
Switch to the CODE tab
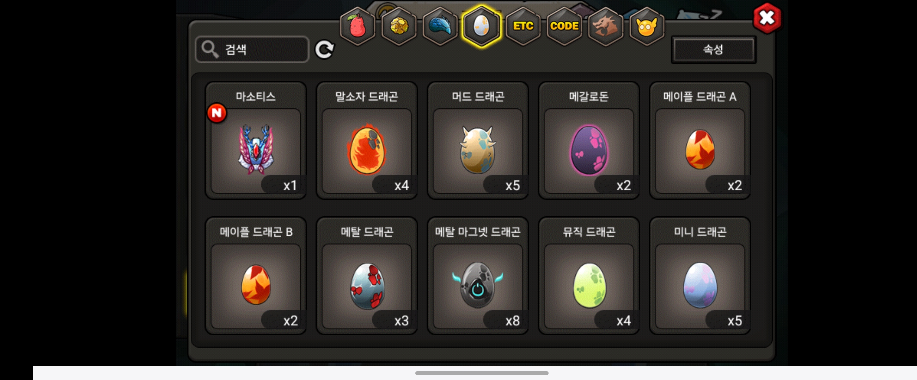coord(564,26)
